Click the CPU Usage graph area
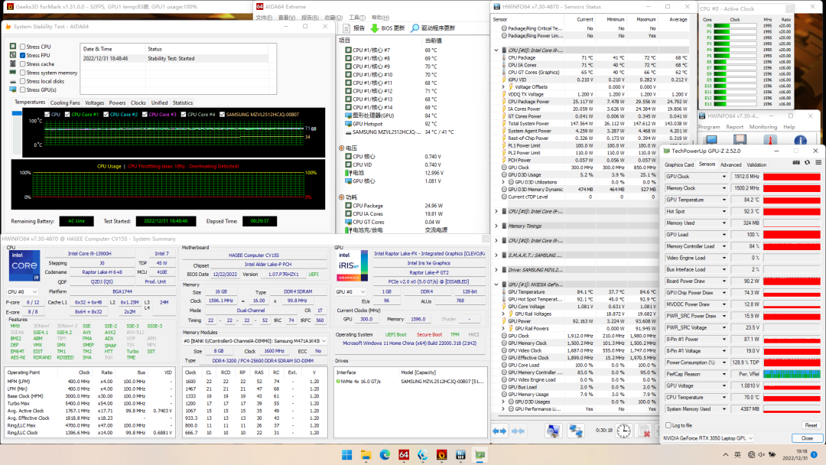Screen dimensions: 826x465 click(168, 185)
